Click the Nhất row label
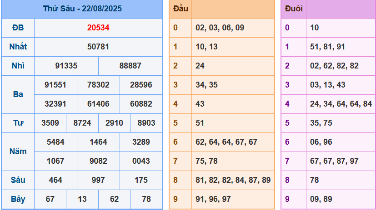The width and height of the screenshot is (376, 210). pyautogui.click(x=18, y=47)
